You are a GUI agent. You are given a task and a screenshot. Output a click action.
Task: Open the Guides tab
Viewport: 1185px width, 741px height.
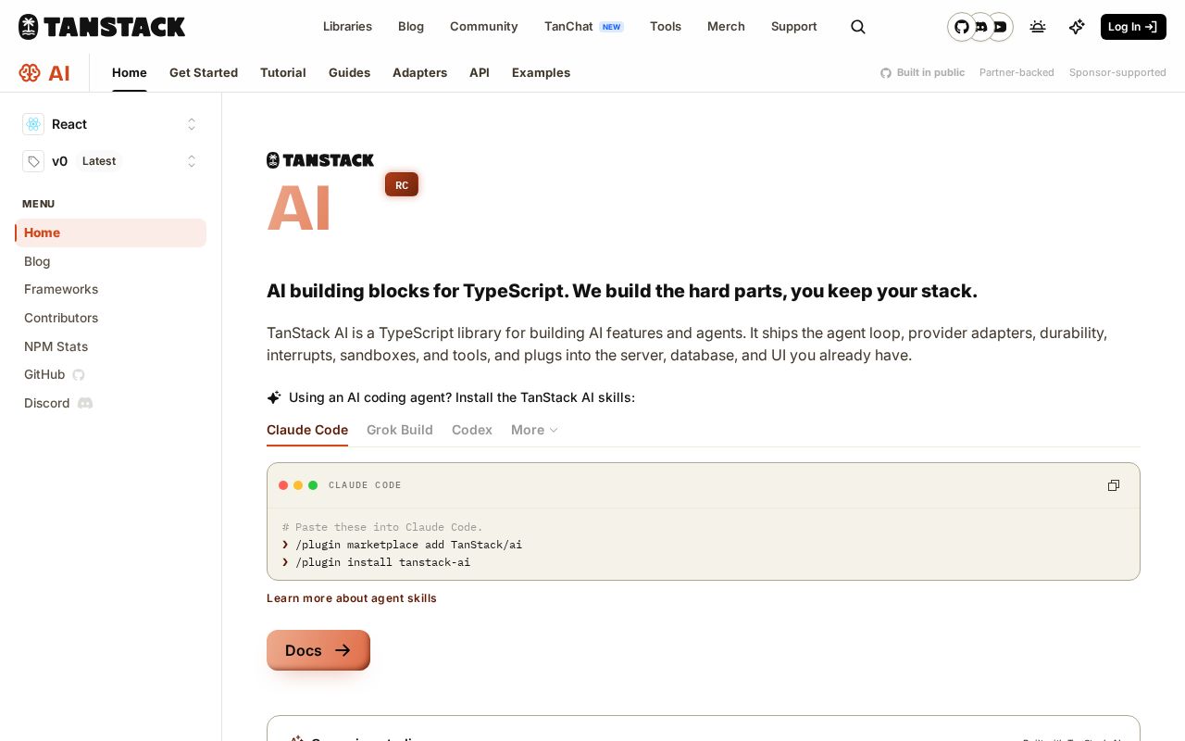[349, 72]
